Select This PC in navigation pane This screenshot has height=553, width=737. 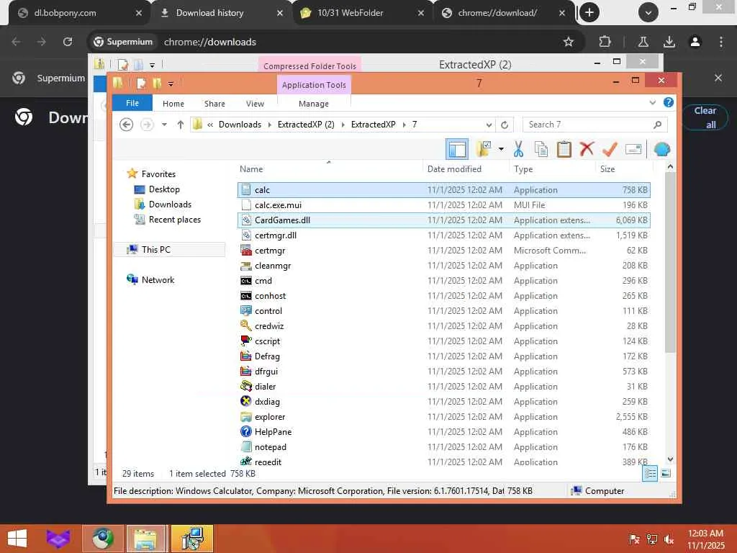156,250
